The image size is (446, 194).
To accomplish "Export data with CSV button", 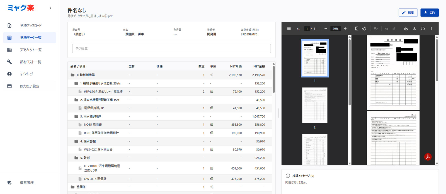I will tap(429, 13).
